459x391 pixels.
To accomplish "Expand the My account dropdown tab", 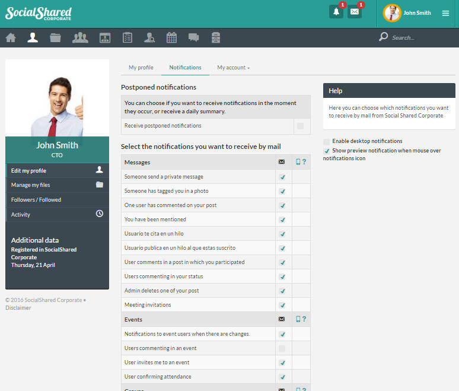I will click(233, 68).
